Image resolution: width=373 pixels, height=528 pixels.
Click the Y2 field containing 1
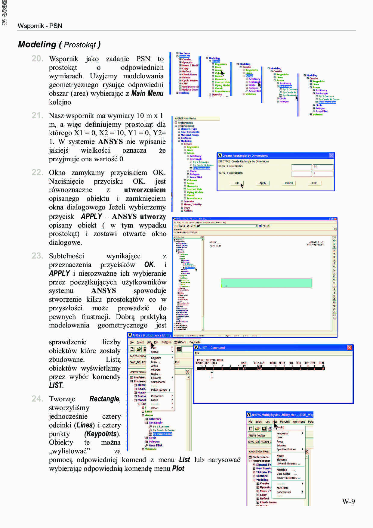[323, 174]
